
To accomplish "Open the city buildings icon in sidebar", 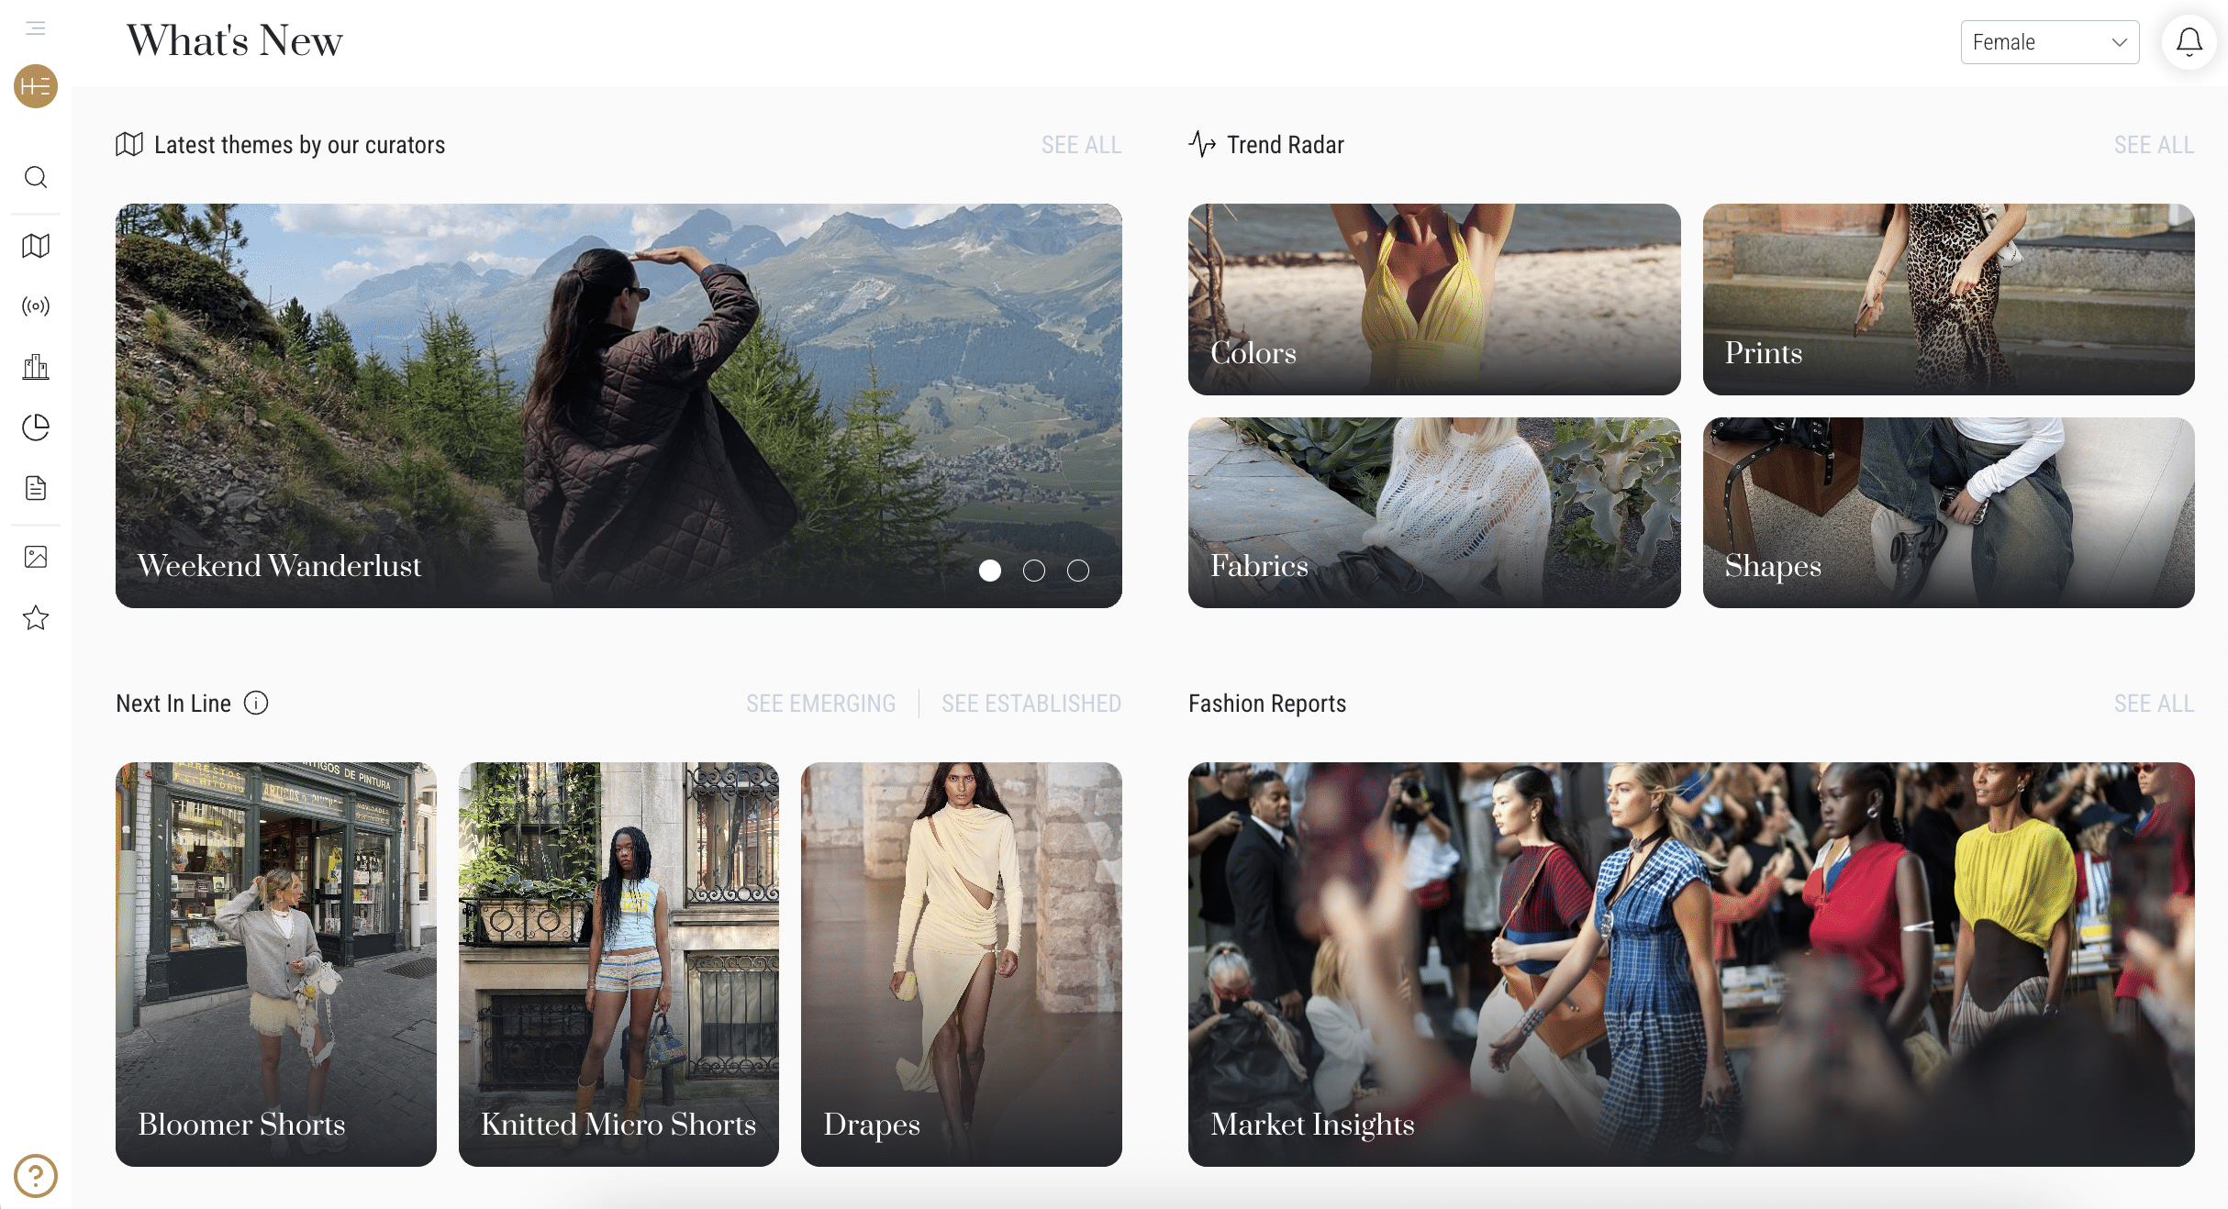I will [x=36, y=367].
